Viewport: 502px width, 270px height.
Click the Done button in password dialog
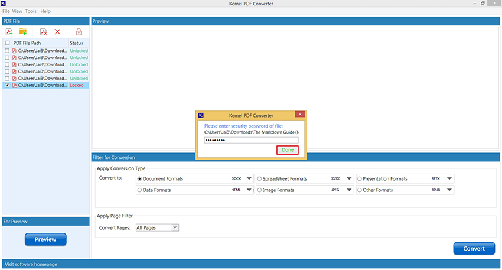[288, 150]
